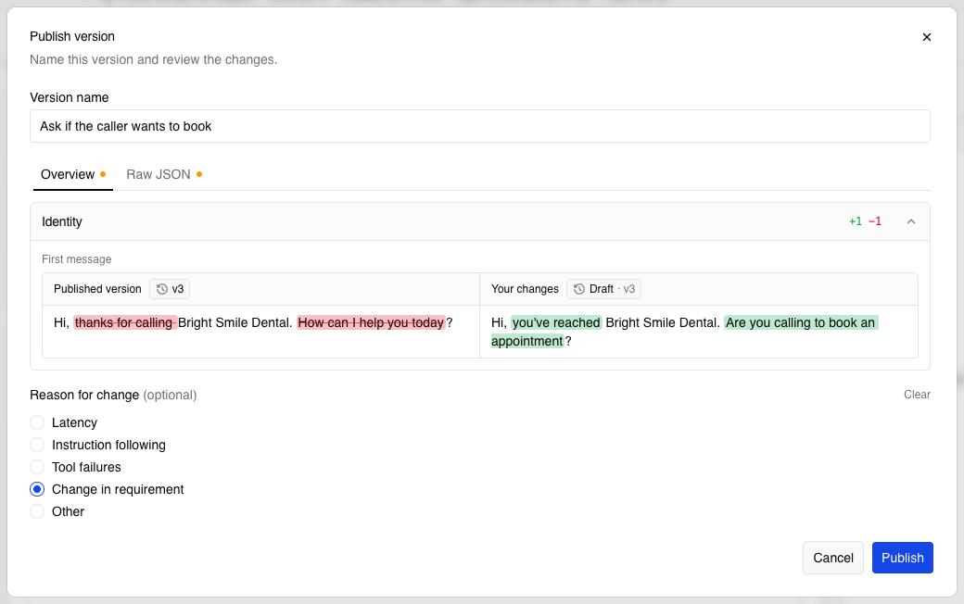Click the 'Your changes' column label
964x604 pixels.
(525, 289)
